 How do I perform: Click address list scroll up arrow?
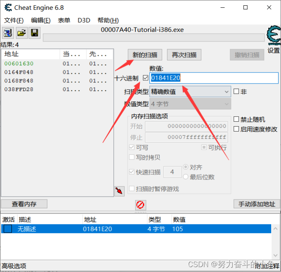click(x=275, y=229)
